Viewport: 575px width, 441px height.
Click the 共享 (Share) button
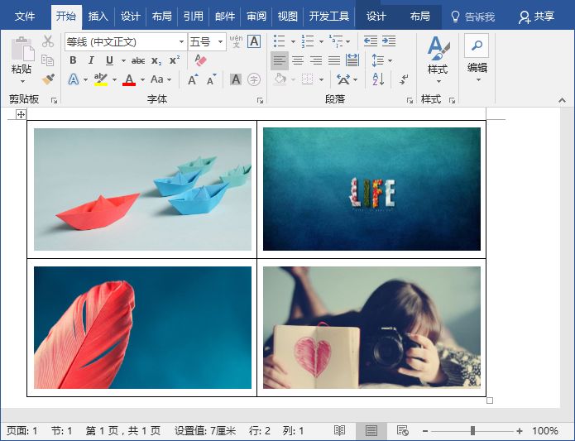pyautogui.click(x=536, y=16)
